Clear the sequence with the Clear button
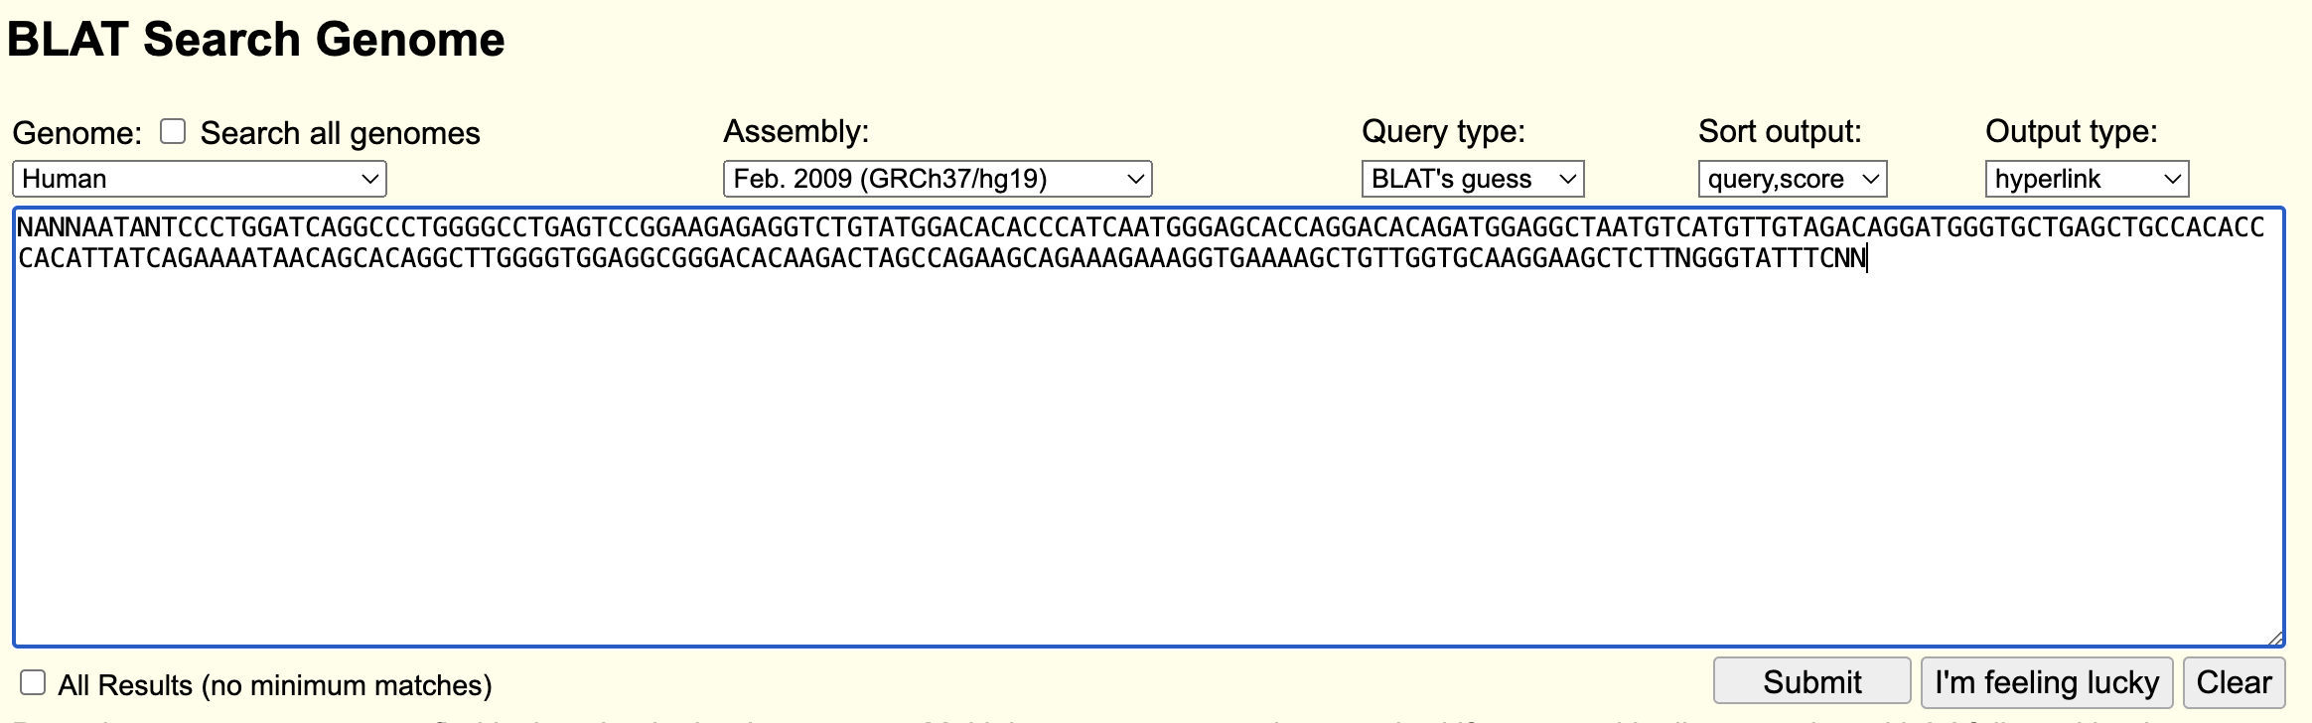The image size is (2312, 723). pyautogui.click(x=2234, y=682)
